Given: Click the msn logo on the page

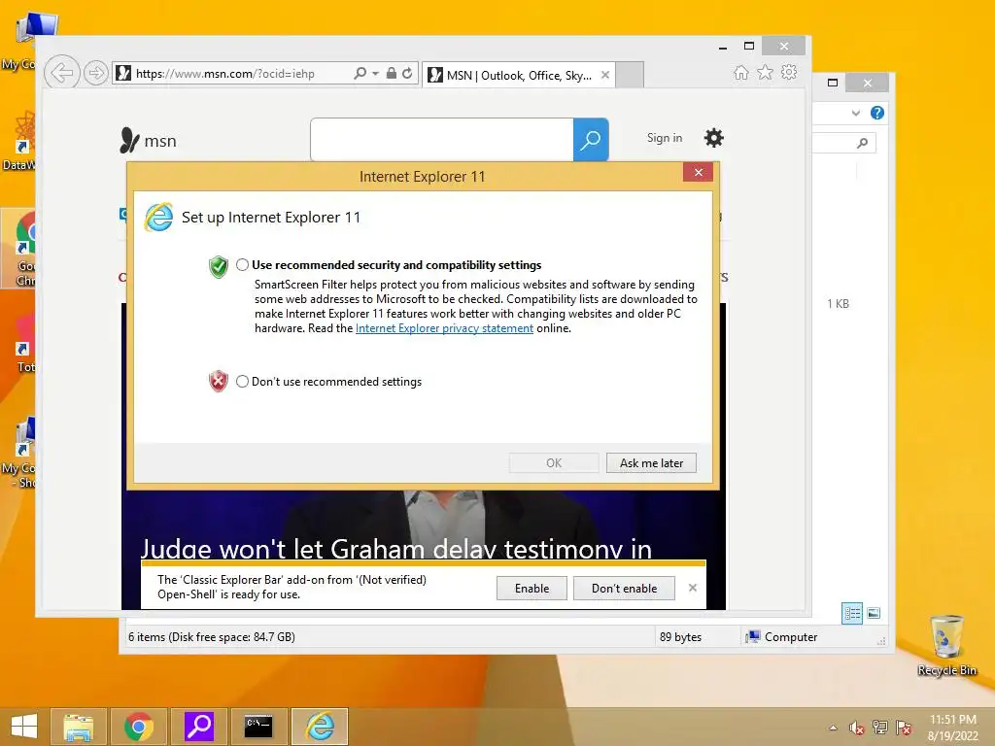Looking at the screenshot, I should 148,140.
